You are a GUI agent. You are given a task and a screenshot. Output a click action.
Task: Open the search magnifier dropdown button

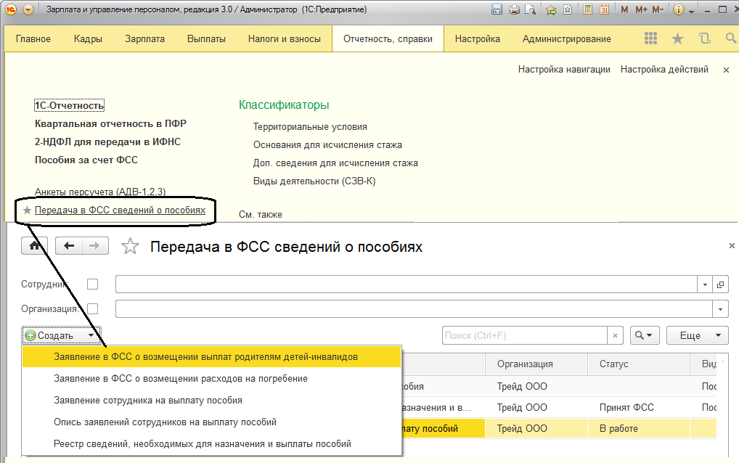coord(645,335)
